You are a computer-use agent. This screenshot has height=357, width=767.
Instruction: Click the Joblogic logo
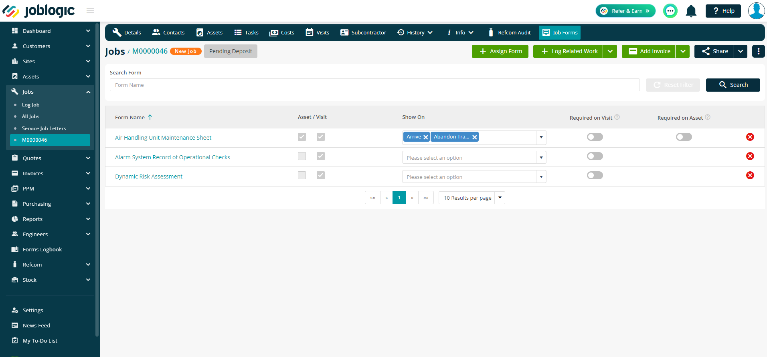click(x=38, y=11)
